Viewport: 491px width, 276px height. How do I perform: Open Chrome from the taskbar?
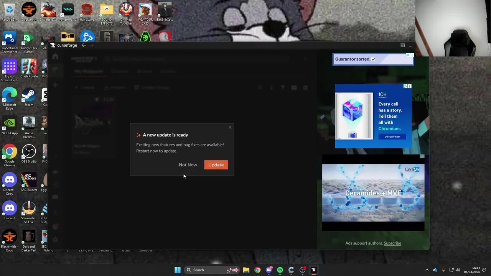257,270
